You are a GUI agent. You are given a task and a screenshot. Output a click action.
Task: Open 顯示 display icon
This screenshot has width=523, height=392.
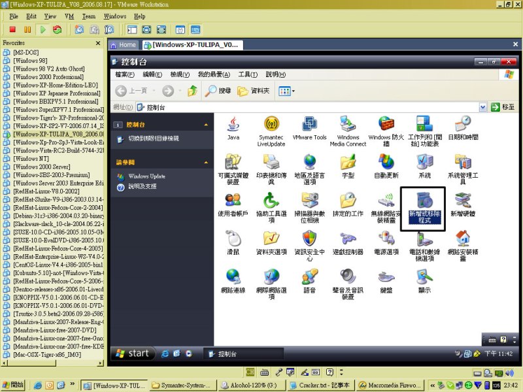pos(424,276)
